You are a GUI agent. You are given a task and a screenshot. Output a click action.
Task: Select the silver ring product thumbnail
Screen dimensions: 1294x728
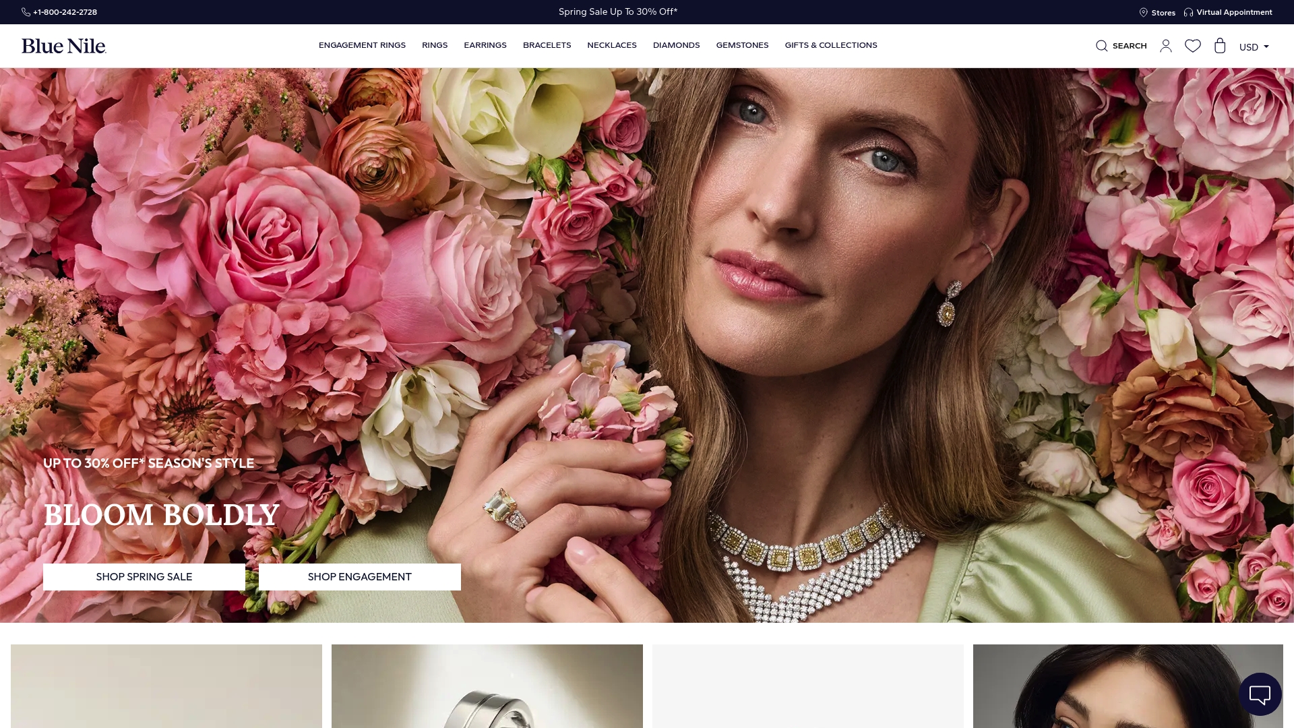(x=487, y=686)
